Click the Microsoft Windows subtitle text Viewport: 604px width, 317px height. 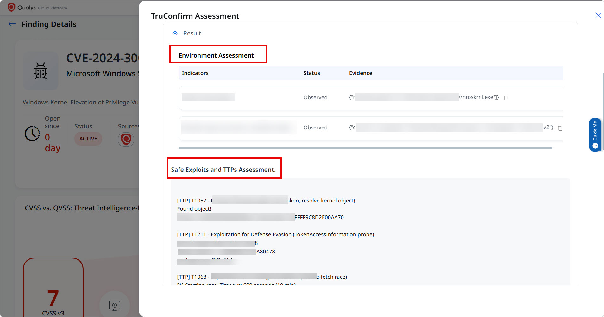[103, 73]
